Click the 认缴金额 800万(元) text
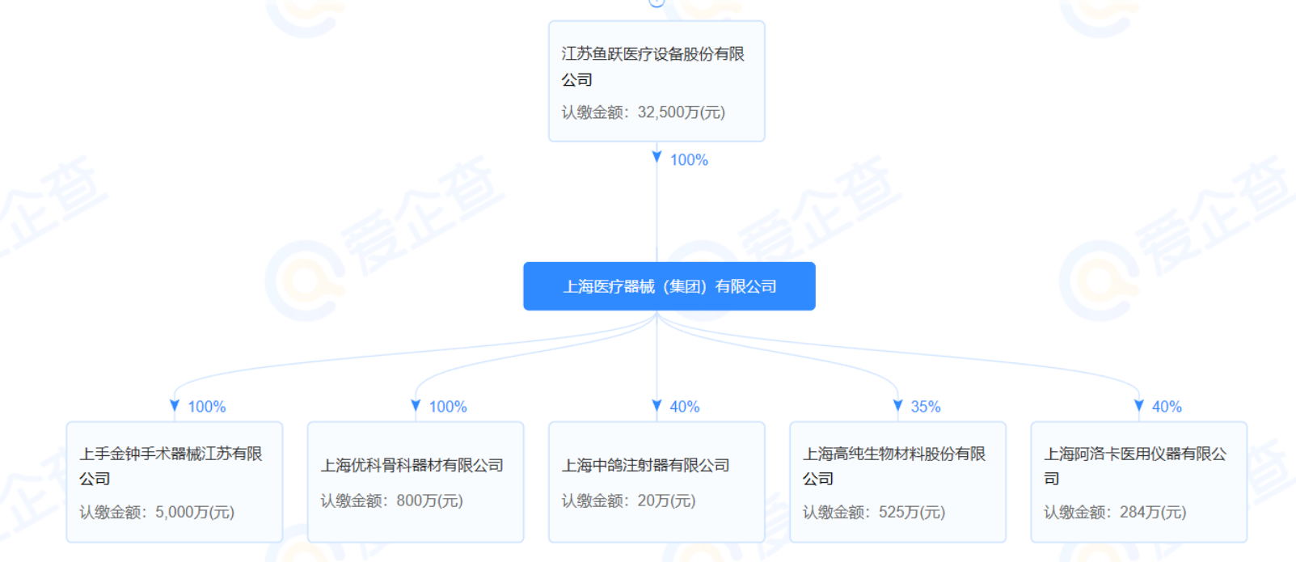The height and width of the screenshot is (562, 1296). 391,501
